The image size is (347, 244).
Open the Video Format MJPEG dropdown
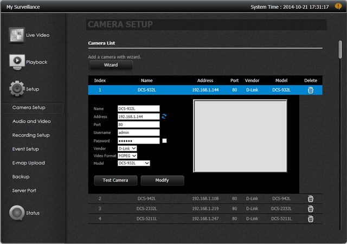[127, 156]
